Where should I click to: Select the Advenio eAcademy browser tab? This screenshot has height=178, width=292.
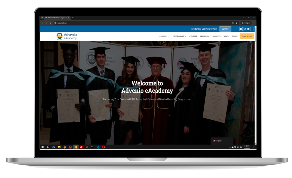57,18
